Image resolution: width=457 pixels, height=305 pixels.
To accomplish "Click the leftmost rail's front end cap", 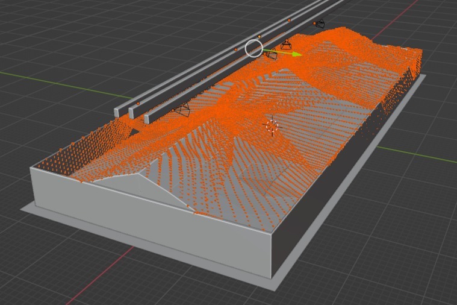I will pos(117,112).
